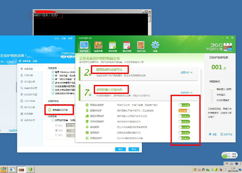Open the 阻止列表 block list icon
This screenshot has height=173, width=242.
coord(127,47)
